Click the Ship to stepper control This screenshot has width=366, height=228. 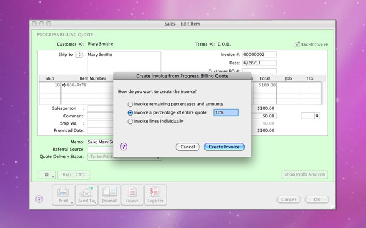point(79,55)
